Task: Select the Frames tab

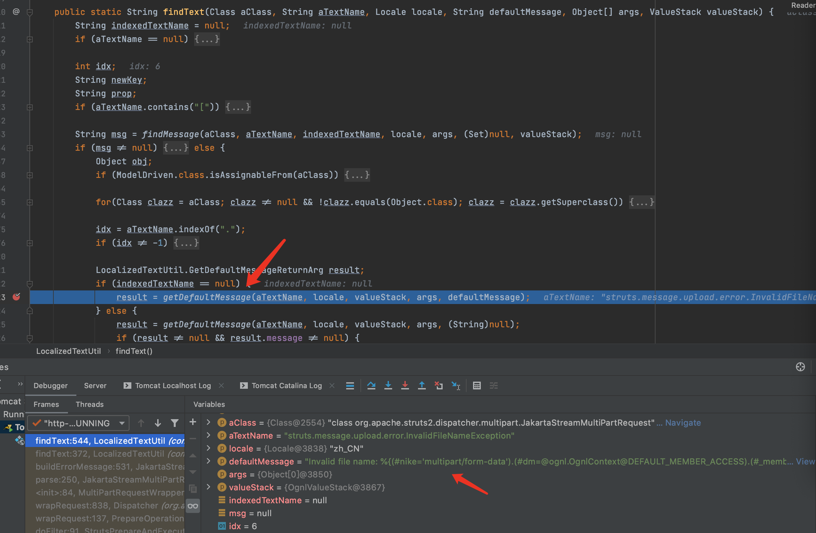Action: tap(46, 405)
